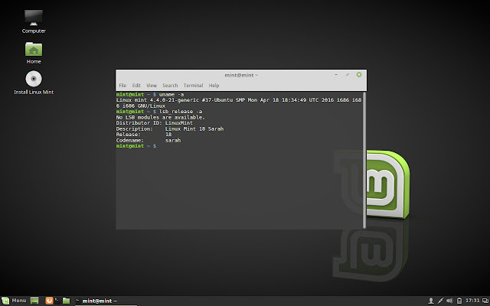Open the Home folder desktop icon
490x306 pixels.
pos(34,53)
